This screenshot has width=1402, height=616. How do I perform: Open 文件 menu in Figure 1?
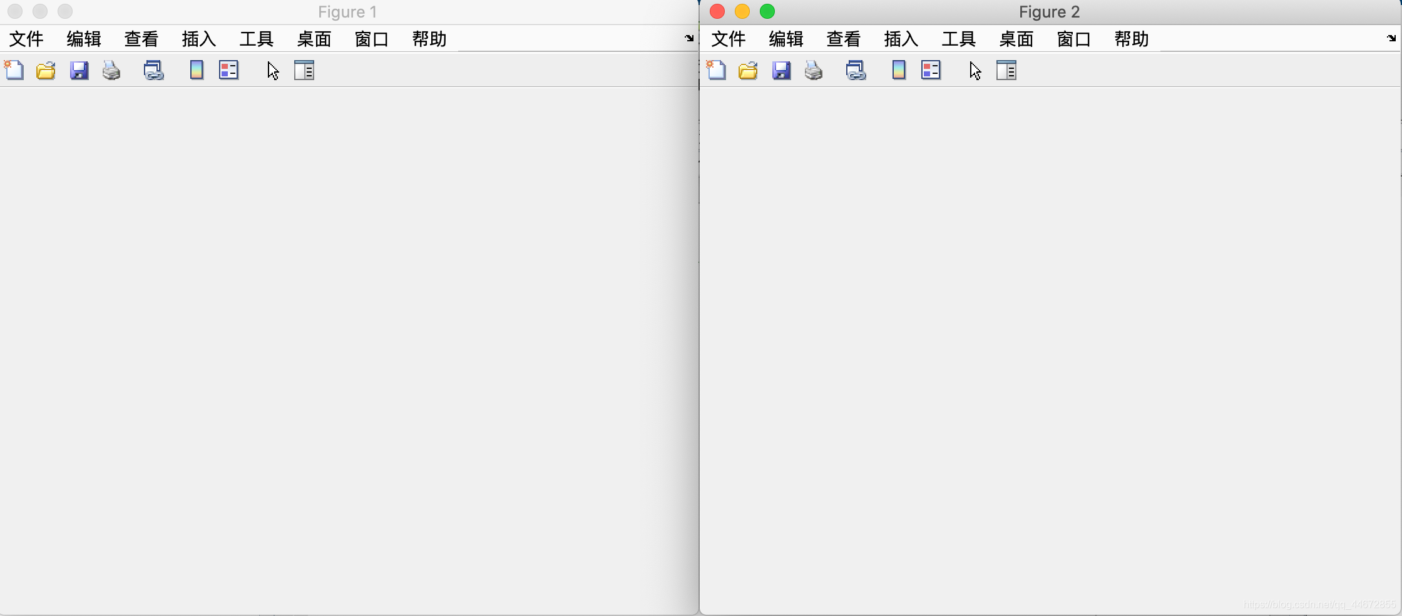pos(26,39)
